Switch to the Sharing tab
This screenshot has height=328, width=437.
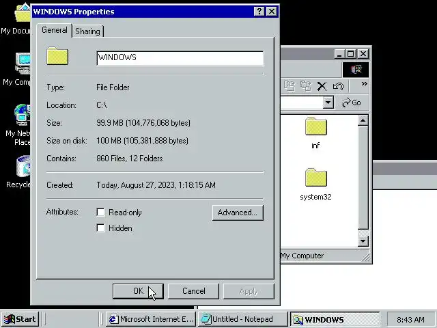pyautogui.click(x=87, y=31)
